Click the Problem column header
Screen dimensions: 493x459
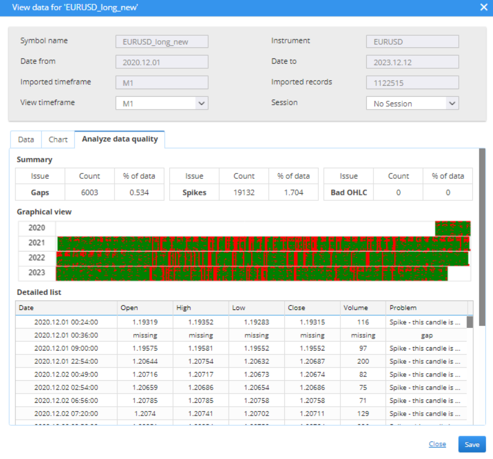coord(426,308)
